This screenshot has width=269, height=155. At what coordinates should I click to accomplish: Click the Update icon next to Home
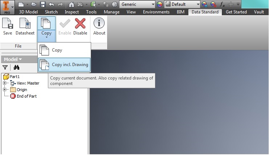(80, 4)
